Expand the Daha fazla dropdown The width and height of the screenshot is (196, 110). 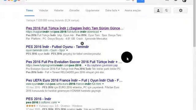(x=112, y=10)
